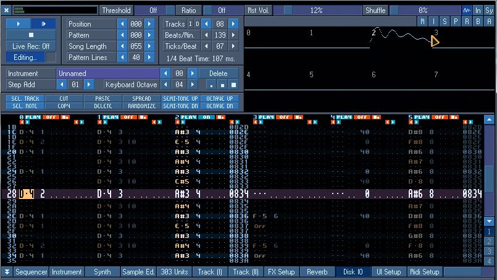Click the Unnamed instrument name field

(108, 74)
